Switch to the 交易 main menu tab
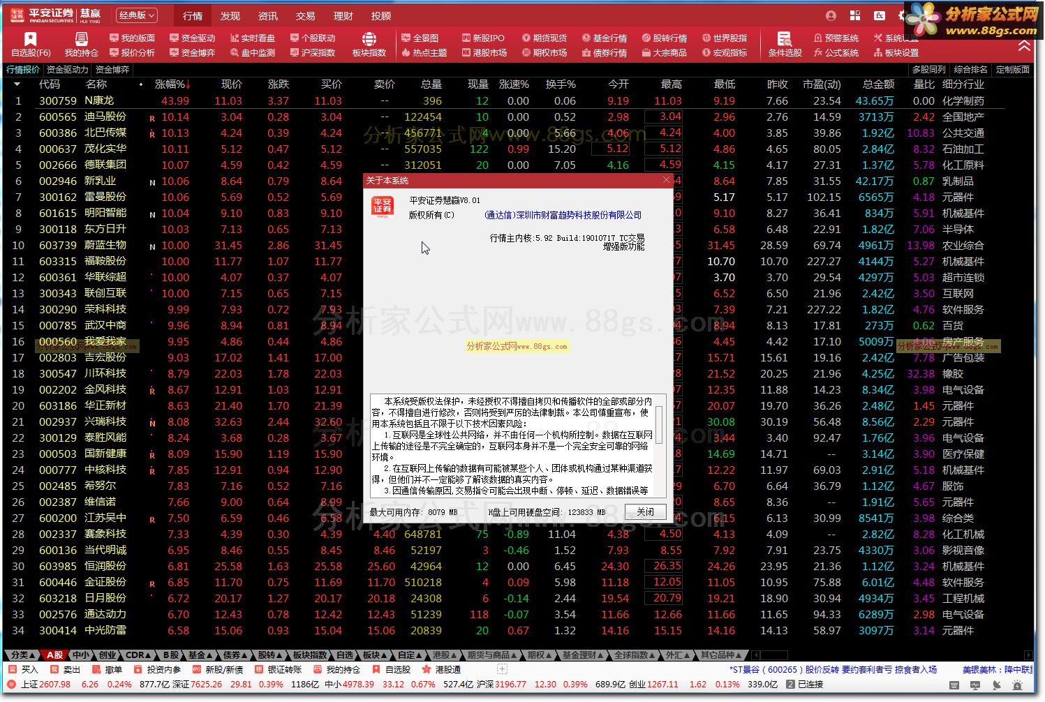This screenshot has height=702, width=1045. pos(306,15)
